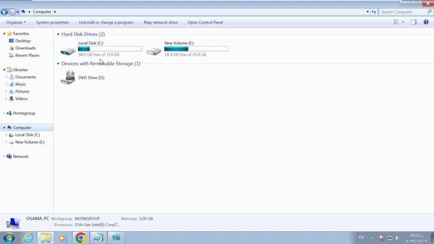Click the search magnifier icon
Screen dimensions: 434x244
429,12
